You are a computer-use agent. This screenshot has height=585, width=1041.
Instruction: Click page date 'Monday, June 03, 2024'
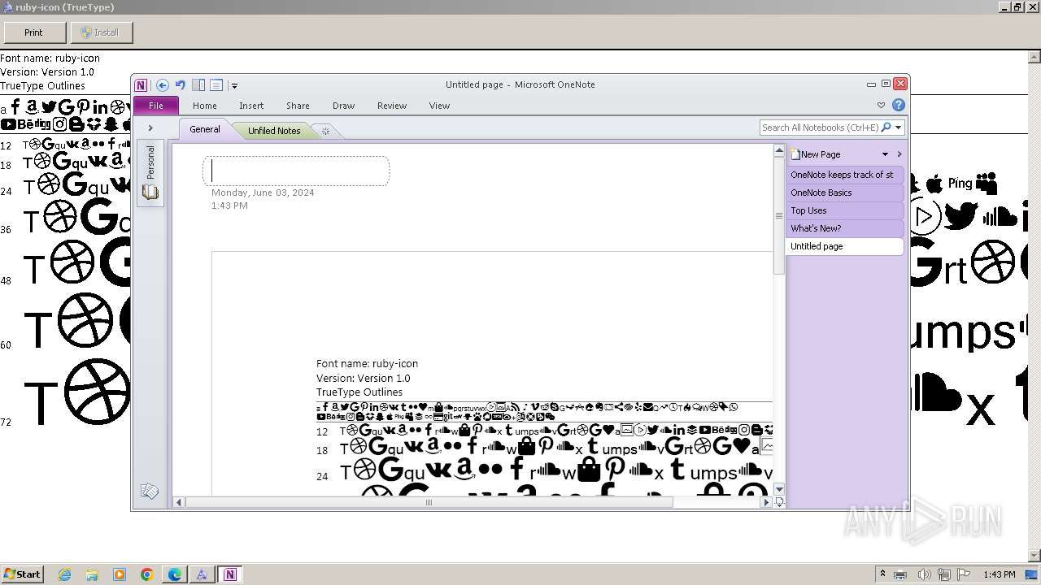(263, 193)
